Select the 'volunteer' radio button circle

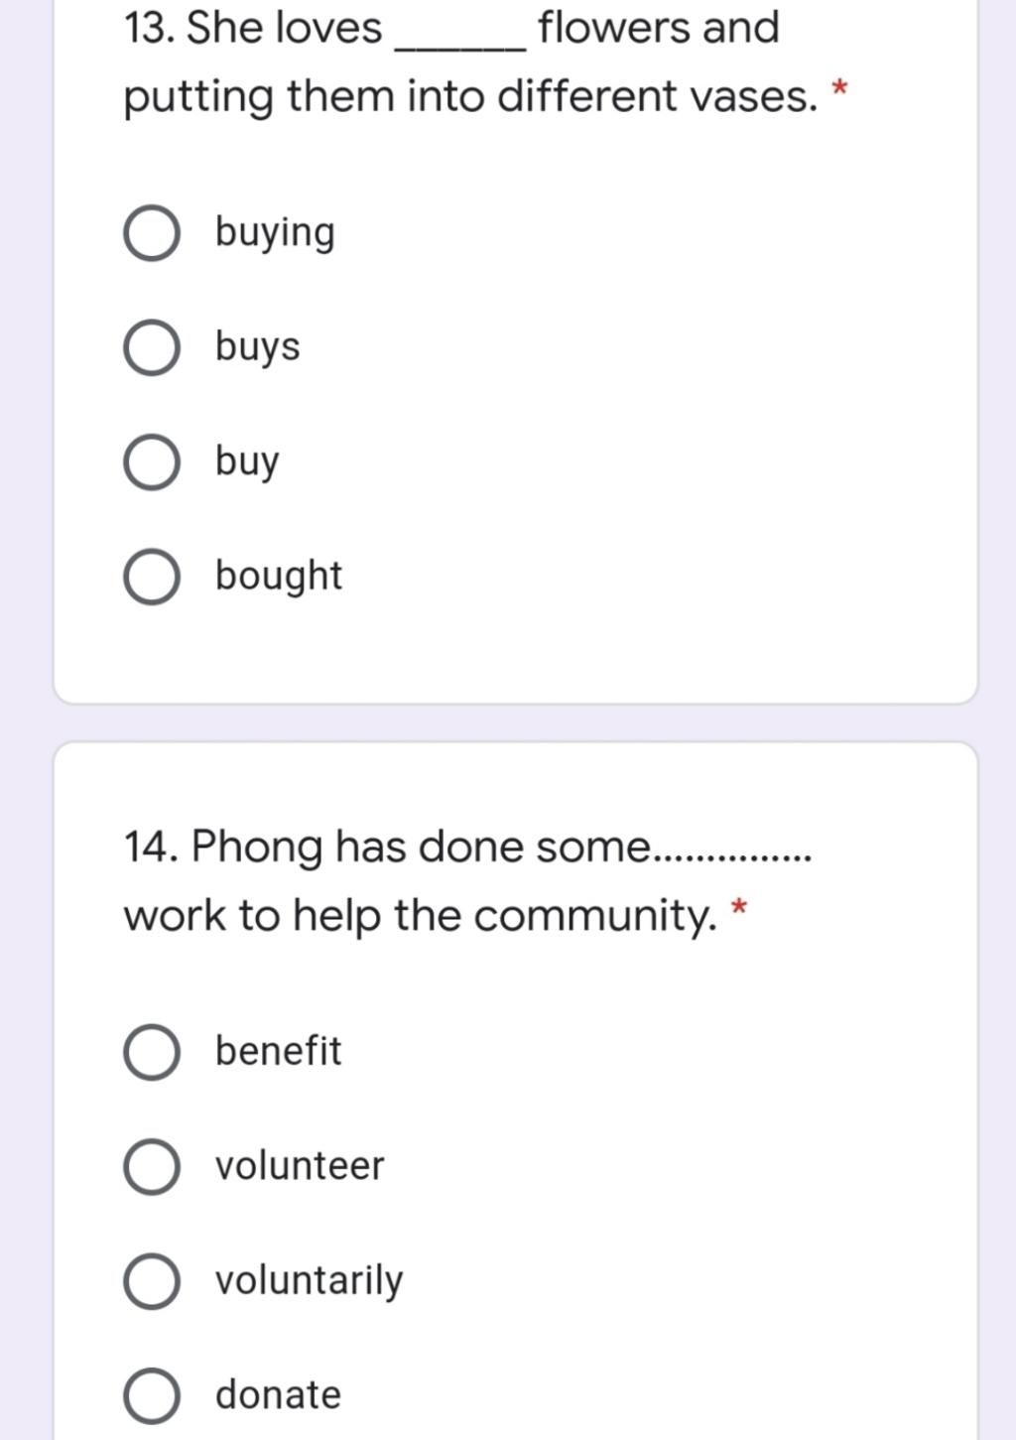(x=152, y=1167)
